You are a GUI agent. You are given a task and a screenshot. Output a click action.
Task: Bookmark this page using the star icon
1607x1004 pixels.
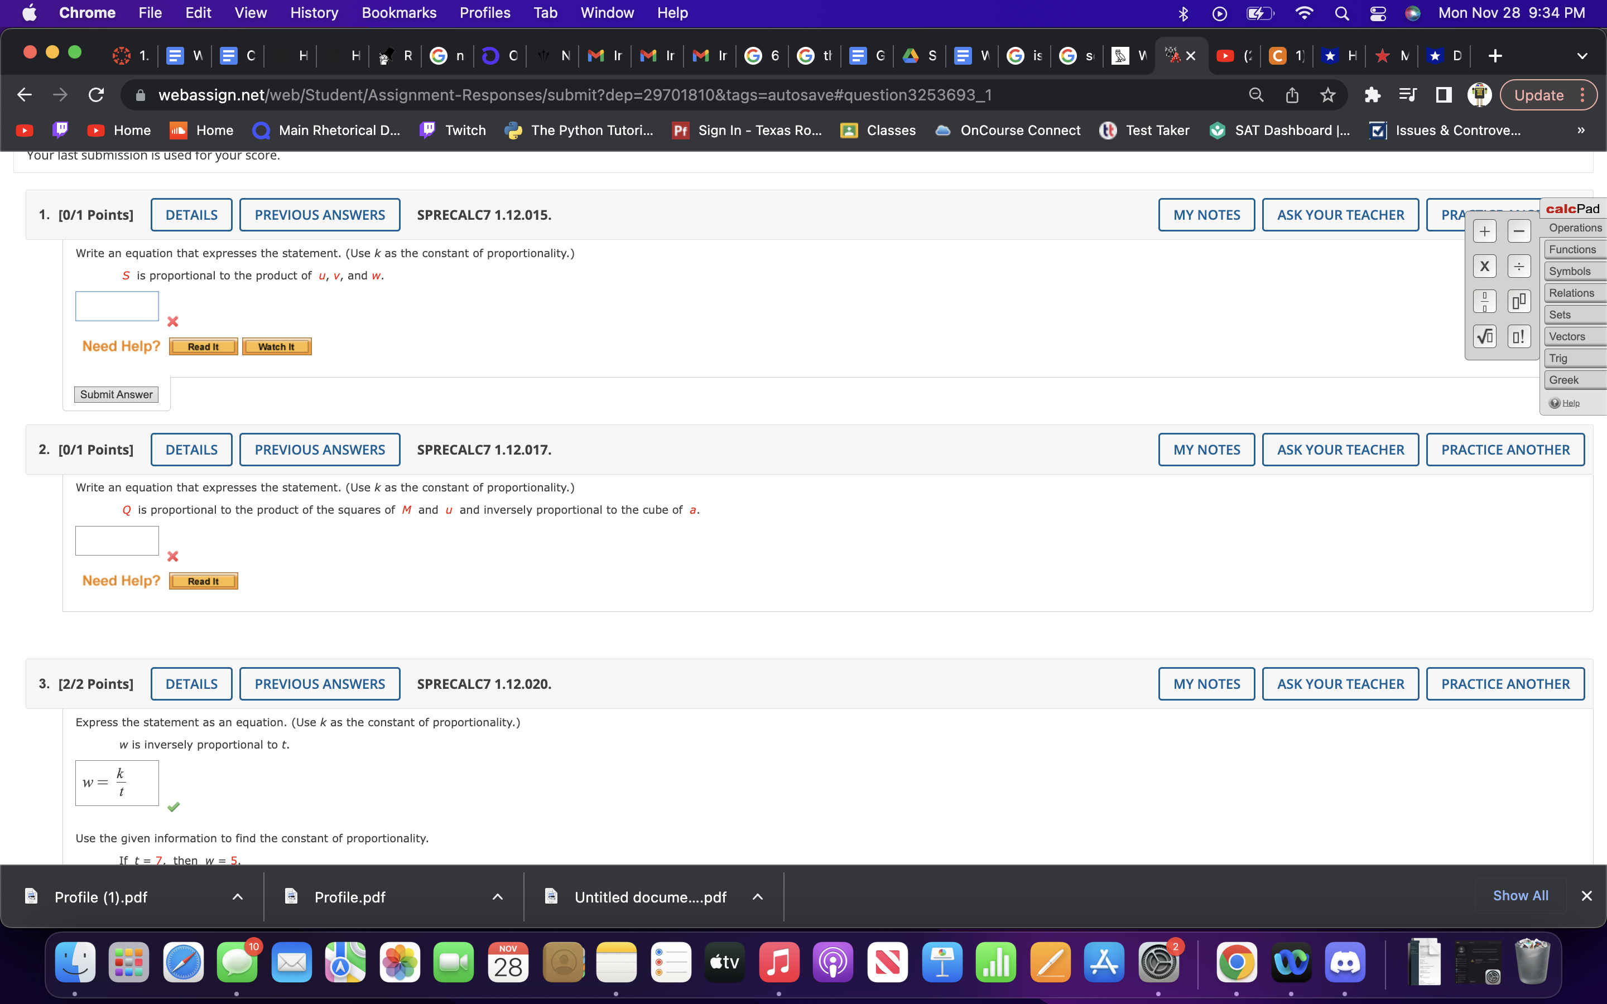coord(1326,94)
